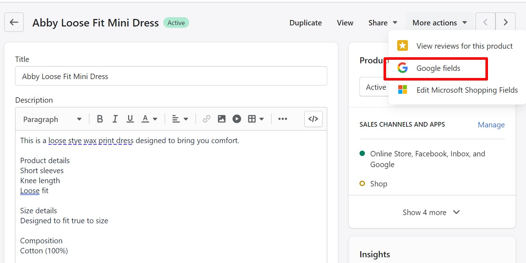Open the text alignment options
The width and height of the screenshot is (526, 263).
pyautogui.click(x=180, y=119)
